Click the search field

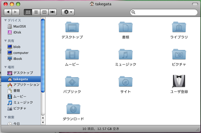[x=164, y=12]
